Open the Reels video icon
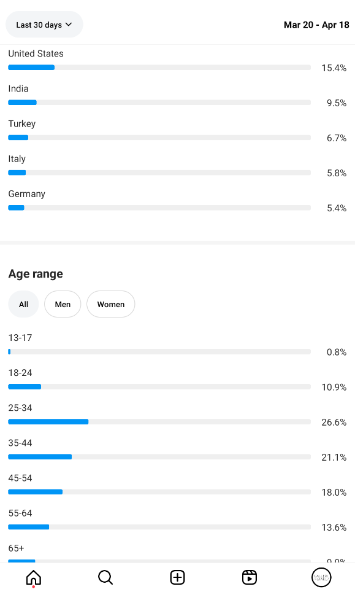The height and width of the screenshot is (589, 355). pos(250,577)
